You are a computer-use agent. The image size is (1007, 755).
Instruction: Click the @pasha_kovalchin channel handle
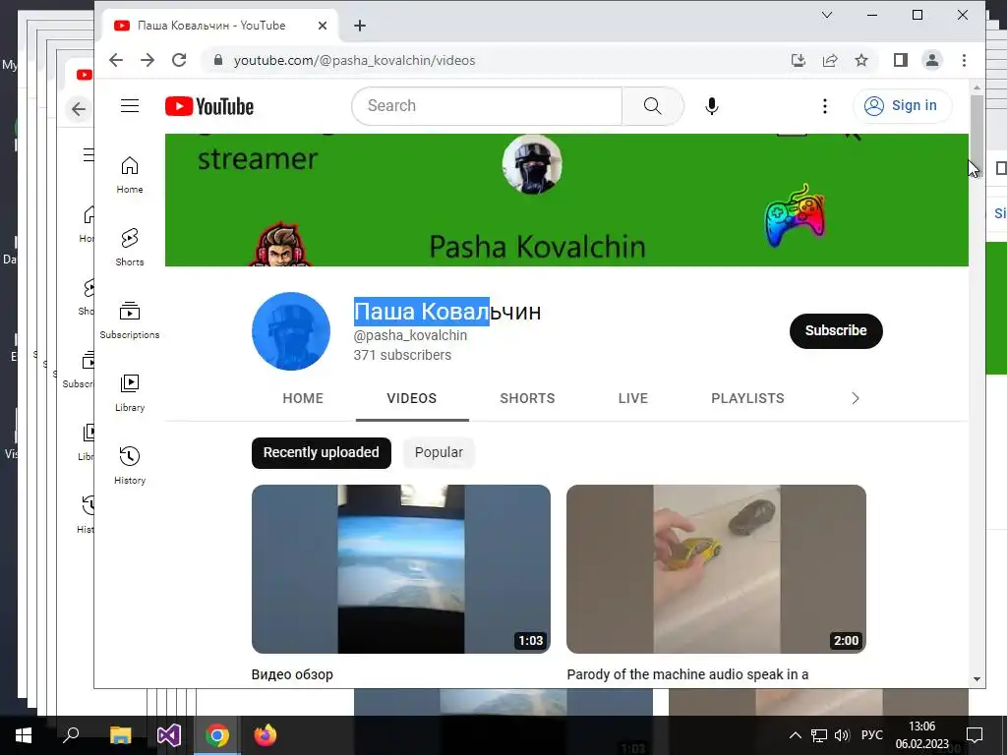(410, 335)
